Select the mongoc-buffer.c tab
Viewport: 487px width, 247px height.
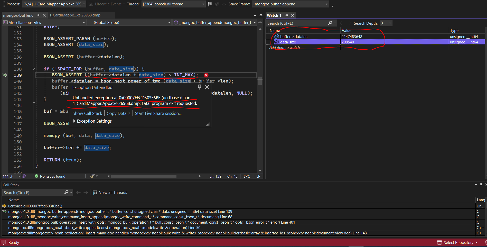18,15
